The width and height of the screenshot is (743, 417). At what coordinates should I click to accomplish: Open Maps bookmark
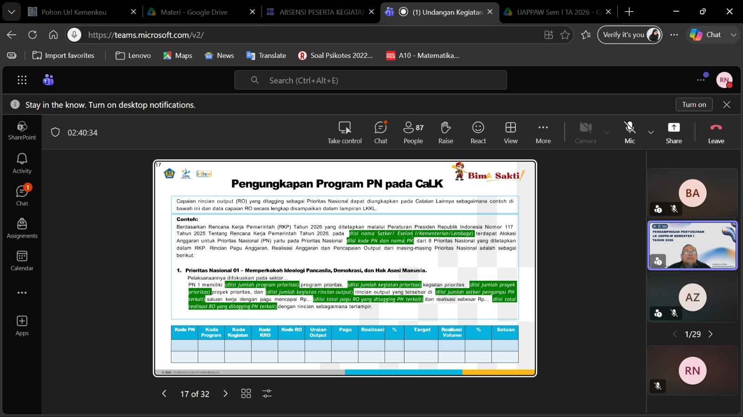coord(177,56)
